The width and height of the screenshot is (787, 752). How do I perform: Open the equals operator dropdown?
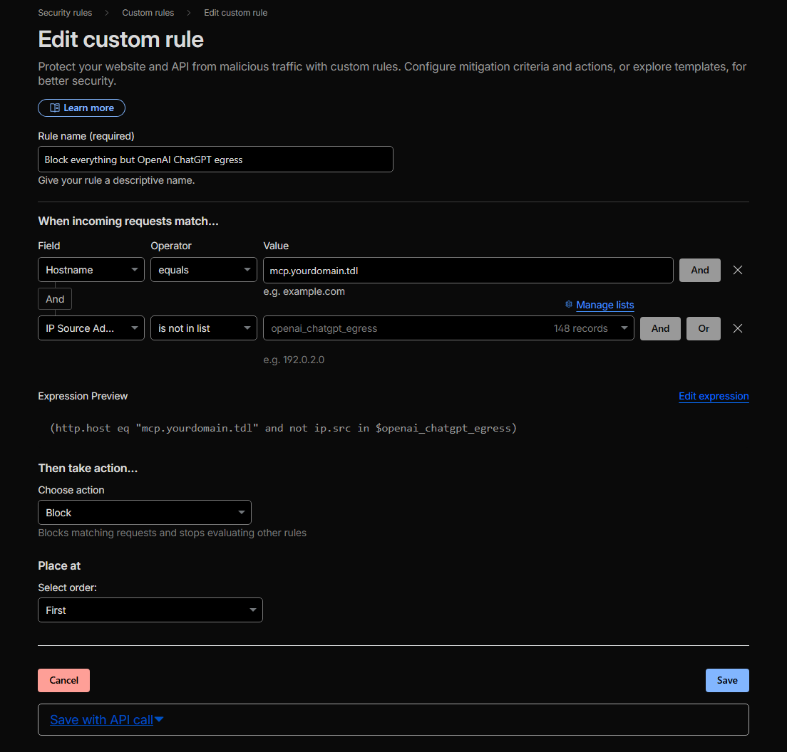pos(204,270)
